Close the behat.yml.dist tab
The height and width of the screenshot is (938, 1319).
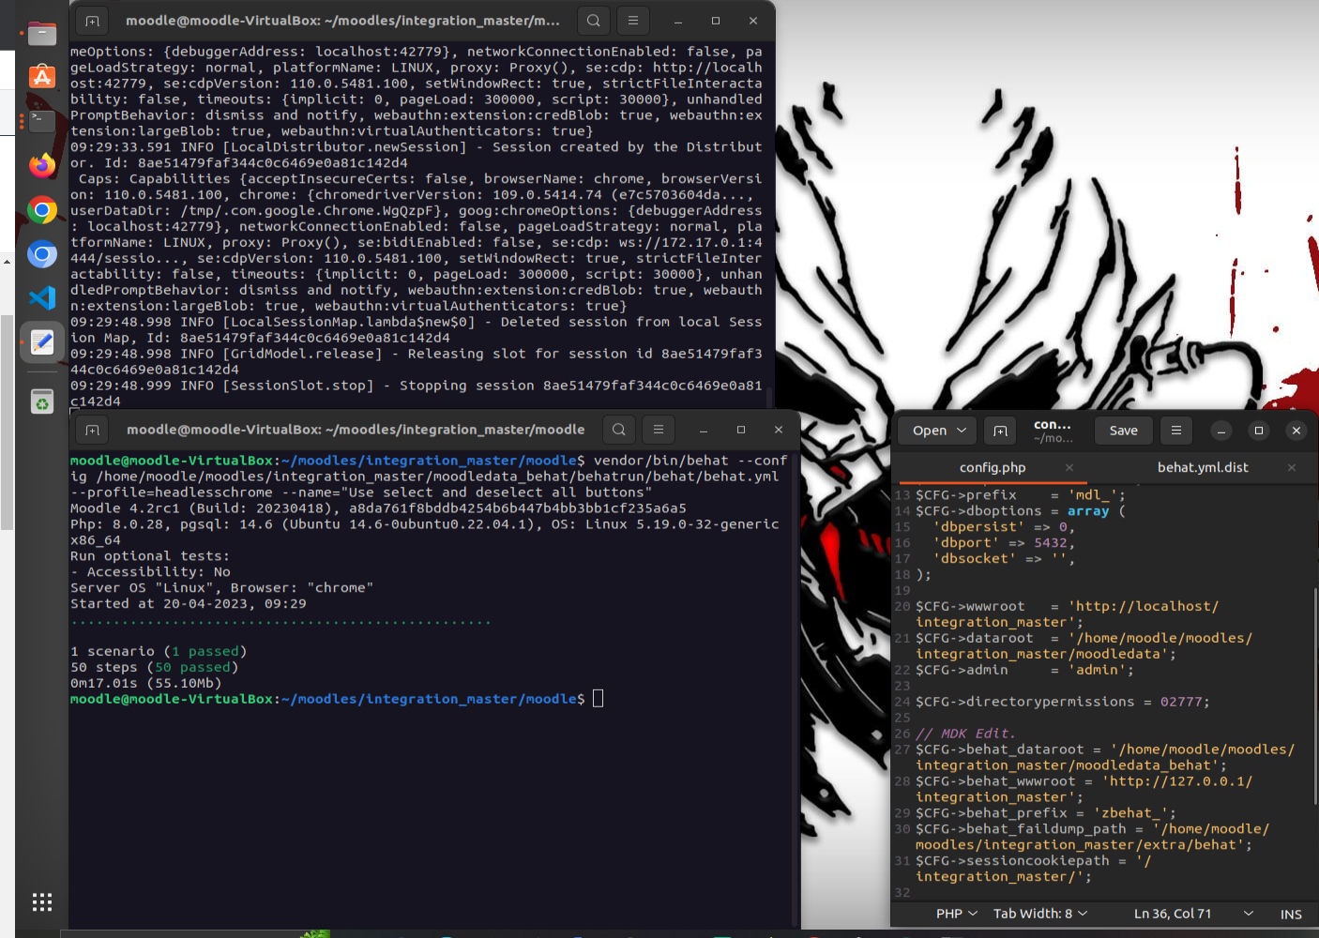tap(1292, 467)
